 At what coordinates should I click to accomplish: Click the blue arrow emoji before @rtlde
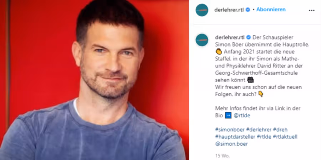(228, 116)
